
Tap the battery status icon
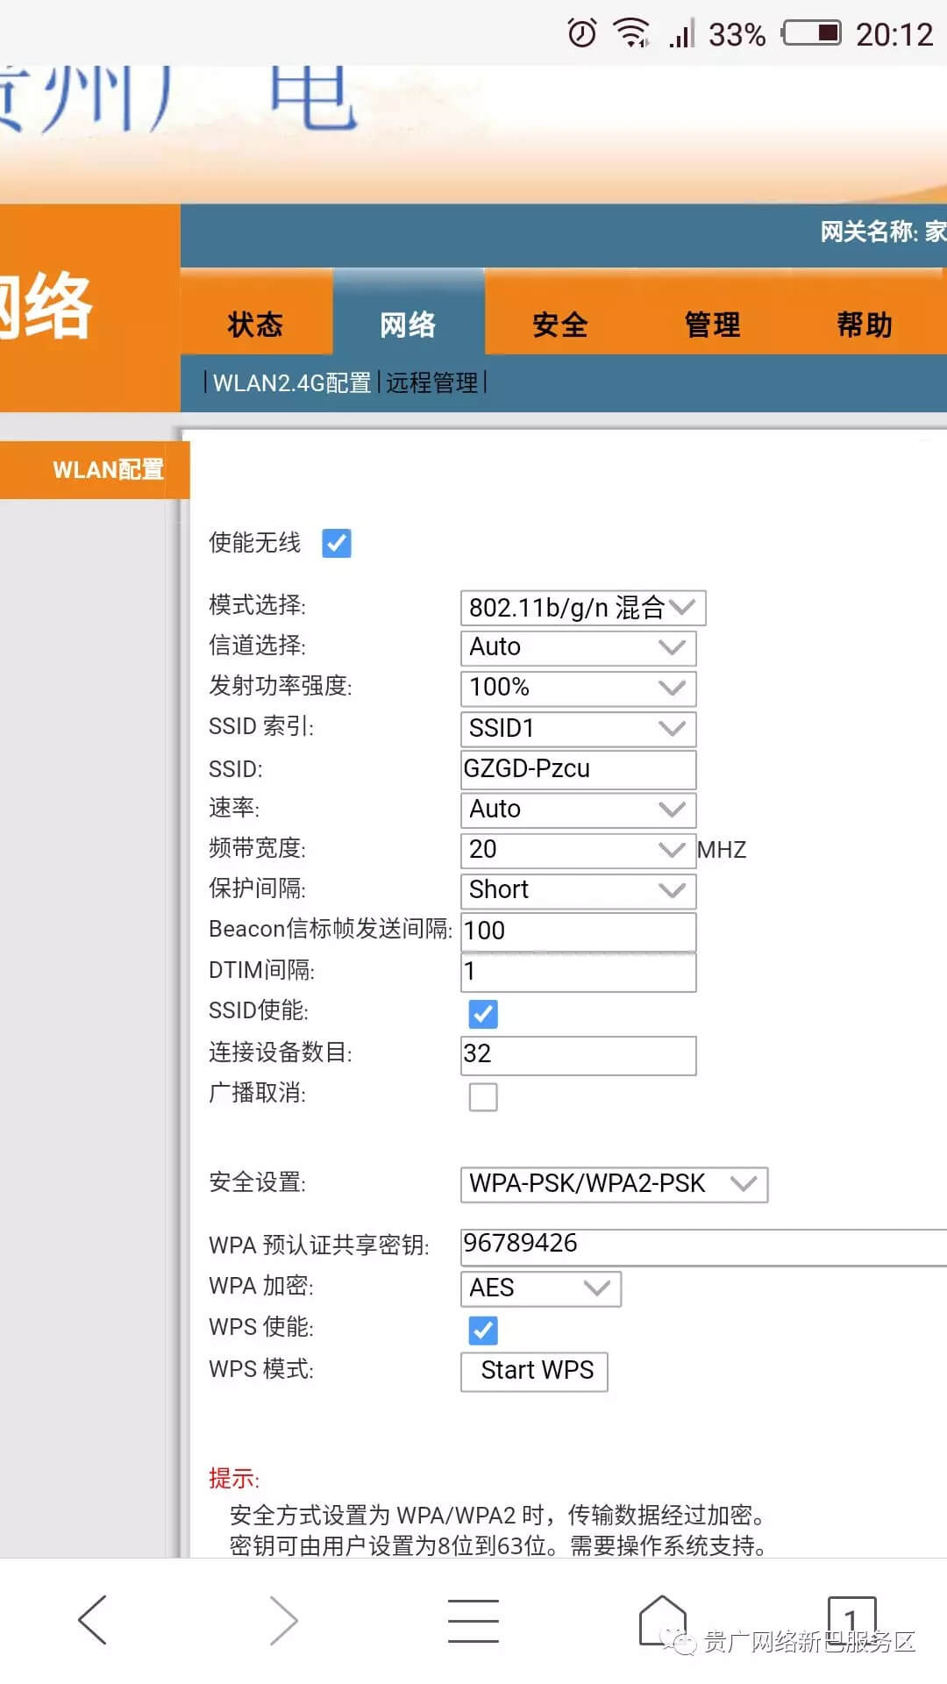[812, 33]
